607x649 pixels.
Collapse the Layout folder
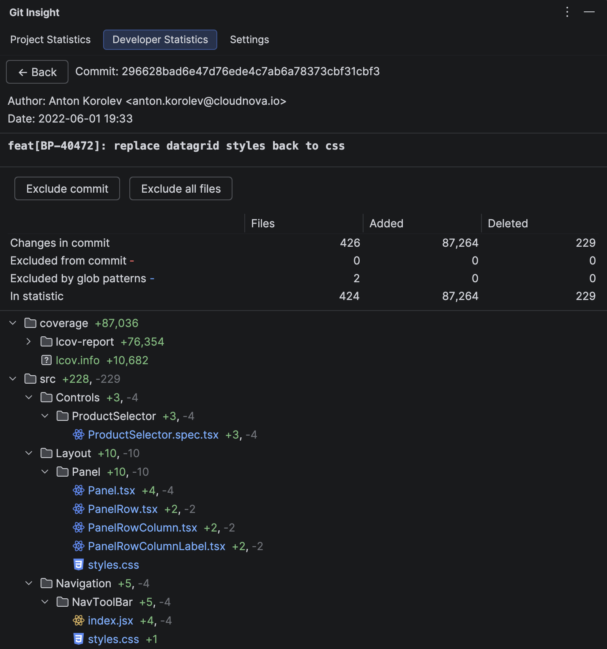(x=28, y=453)
